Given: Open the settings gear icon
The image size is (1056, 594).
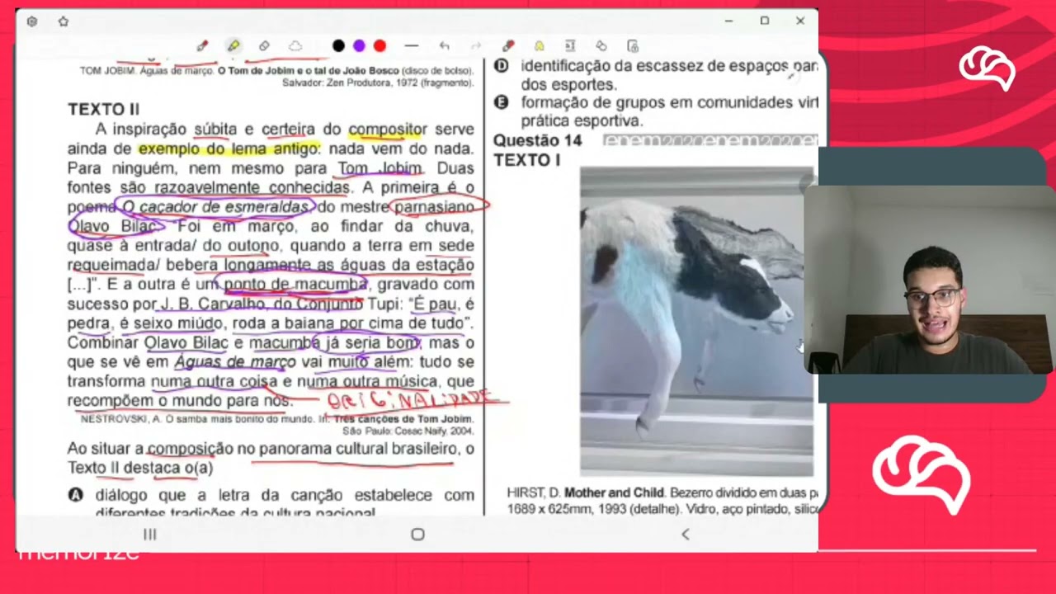Looking at the screenshot, I should [32, 21].
